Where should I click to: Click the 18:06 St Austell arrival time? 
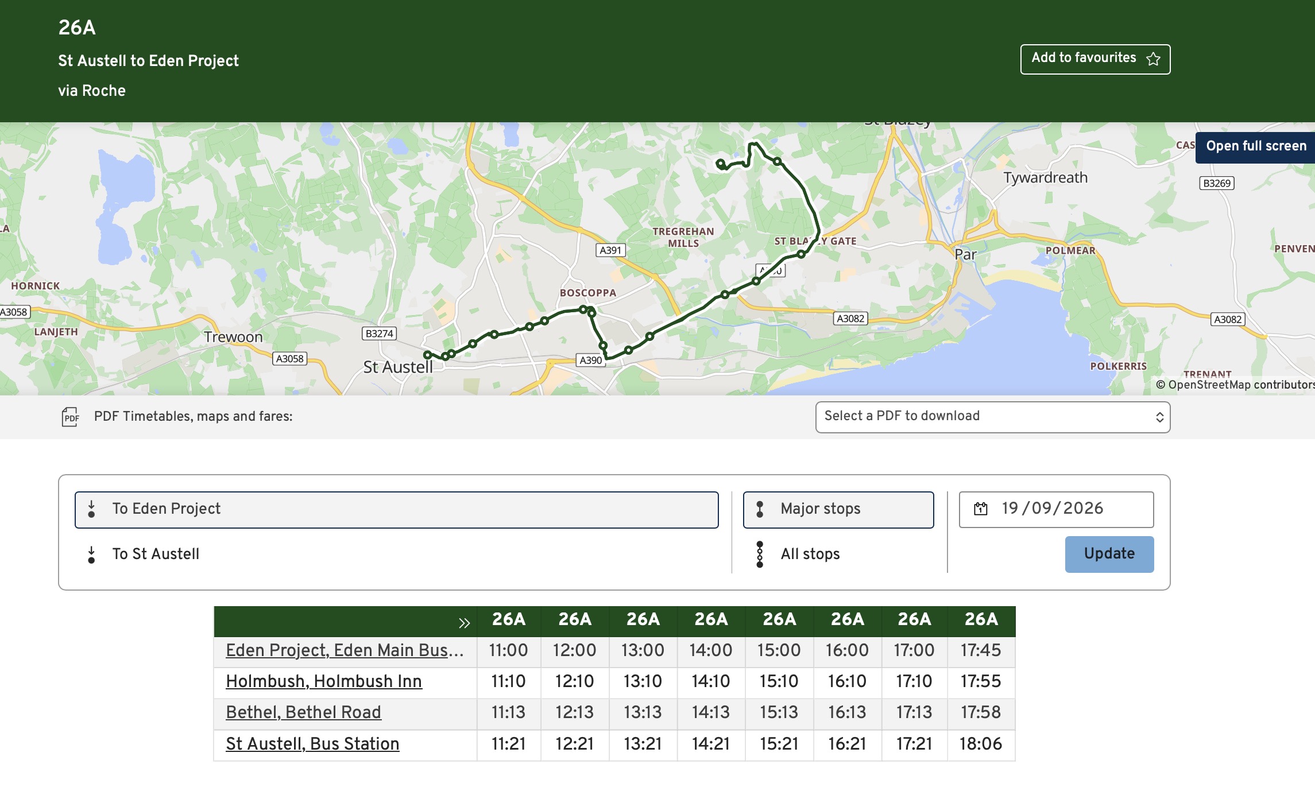980,744
